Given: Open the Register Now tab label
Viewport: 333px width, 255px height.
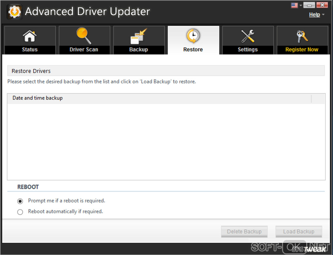Looking at the screenshot, I should 302,50.
